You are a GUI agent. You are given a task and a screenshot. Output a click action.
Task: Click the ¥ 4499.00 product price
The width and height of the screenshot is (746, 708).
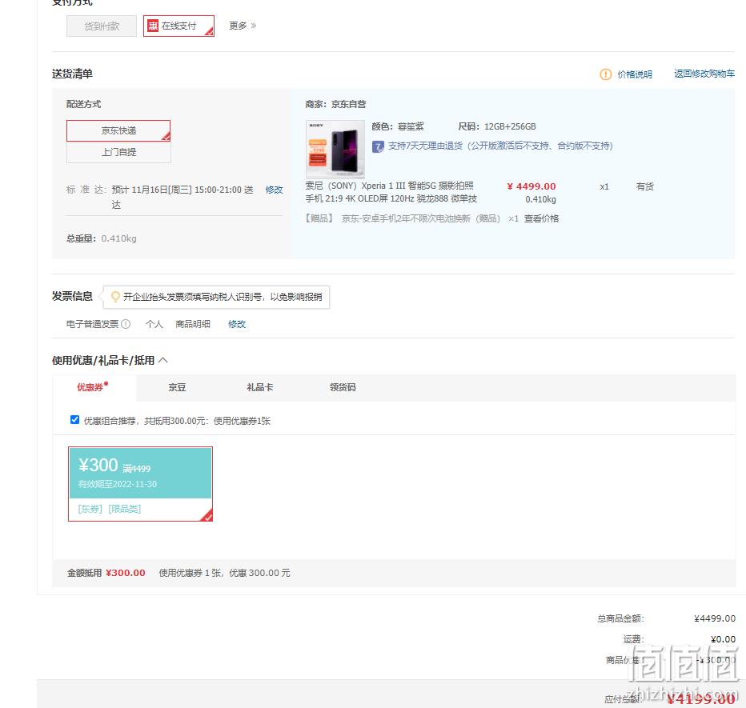(531, 186)
